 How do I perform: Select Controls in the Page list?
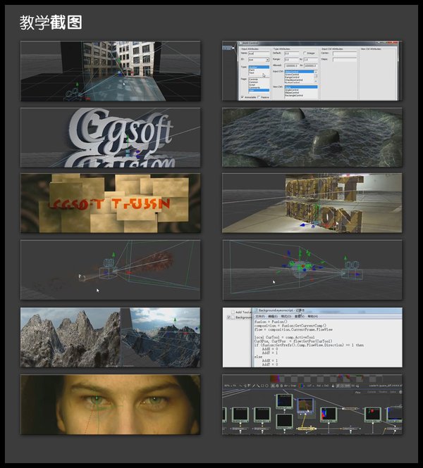coord(259,79)
